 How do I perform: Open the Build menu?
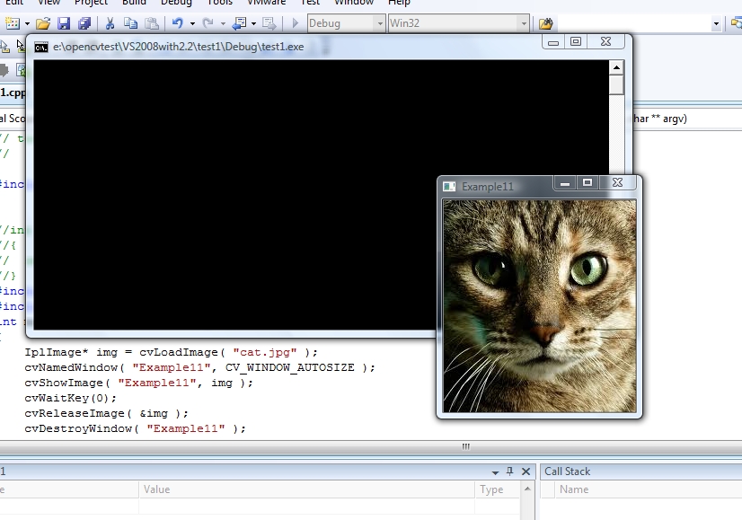(134, 3)
